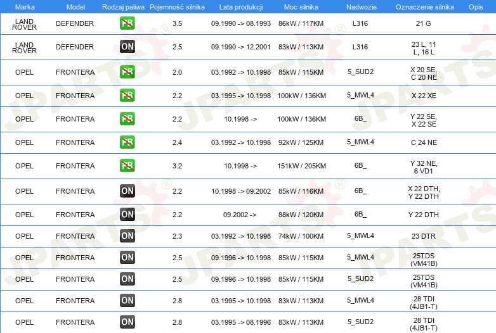
Task: Click the Model column header
Action: (x=75, y=7)
